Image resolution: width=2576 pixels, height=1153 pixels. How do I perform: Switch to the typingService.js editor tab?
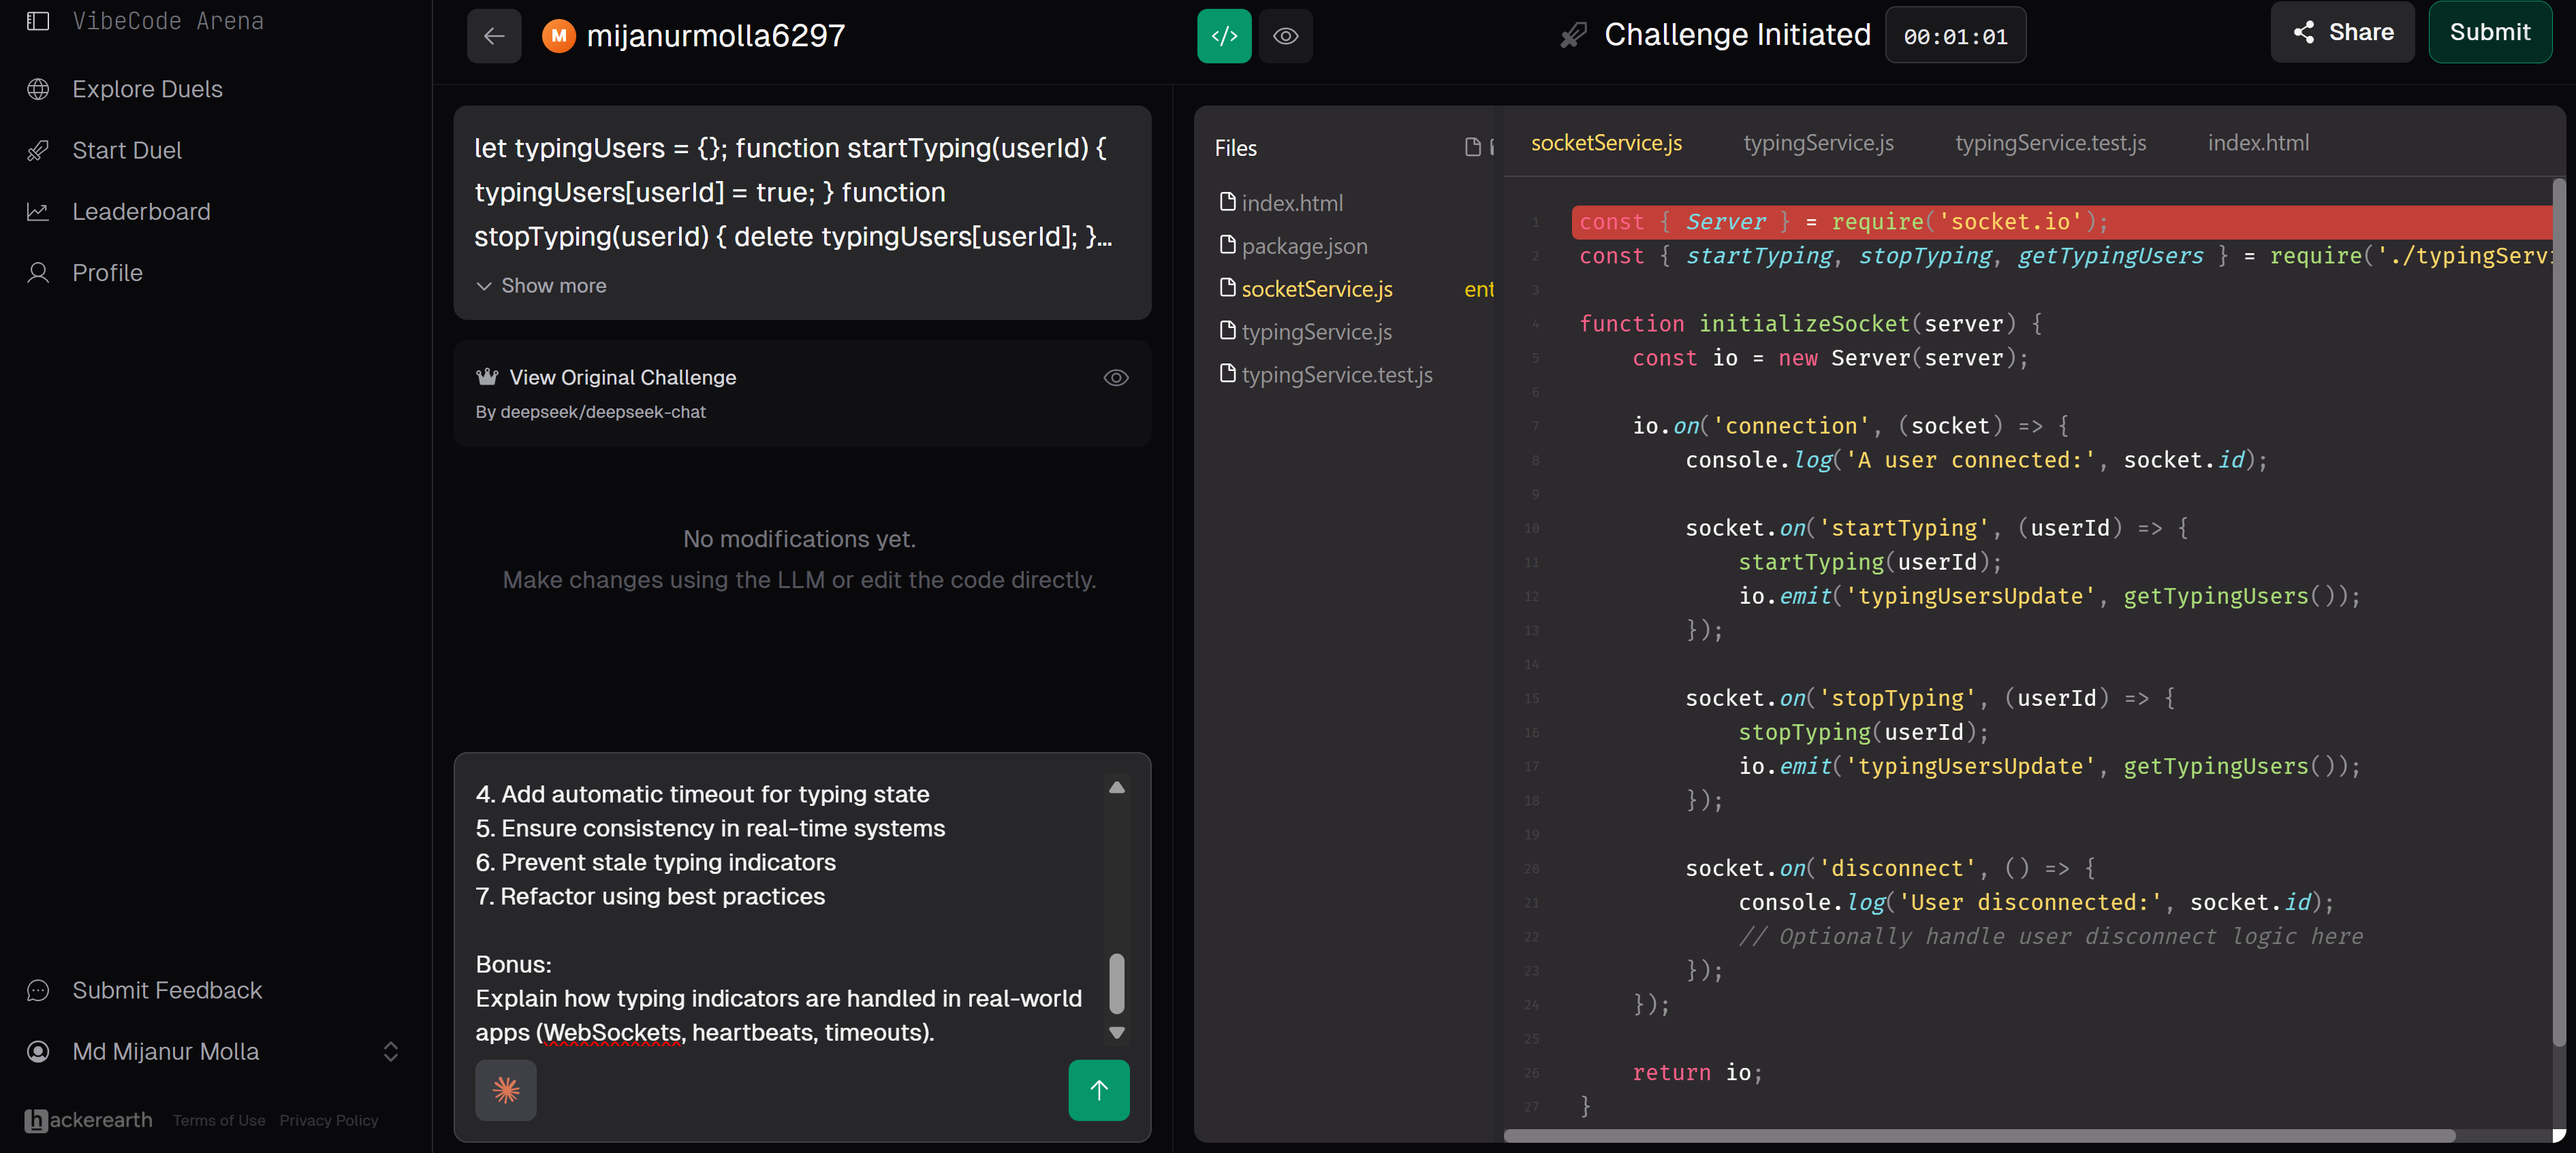[1818, 143]
